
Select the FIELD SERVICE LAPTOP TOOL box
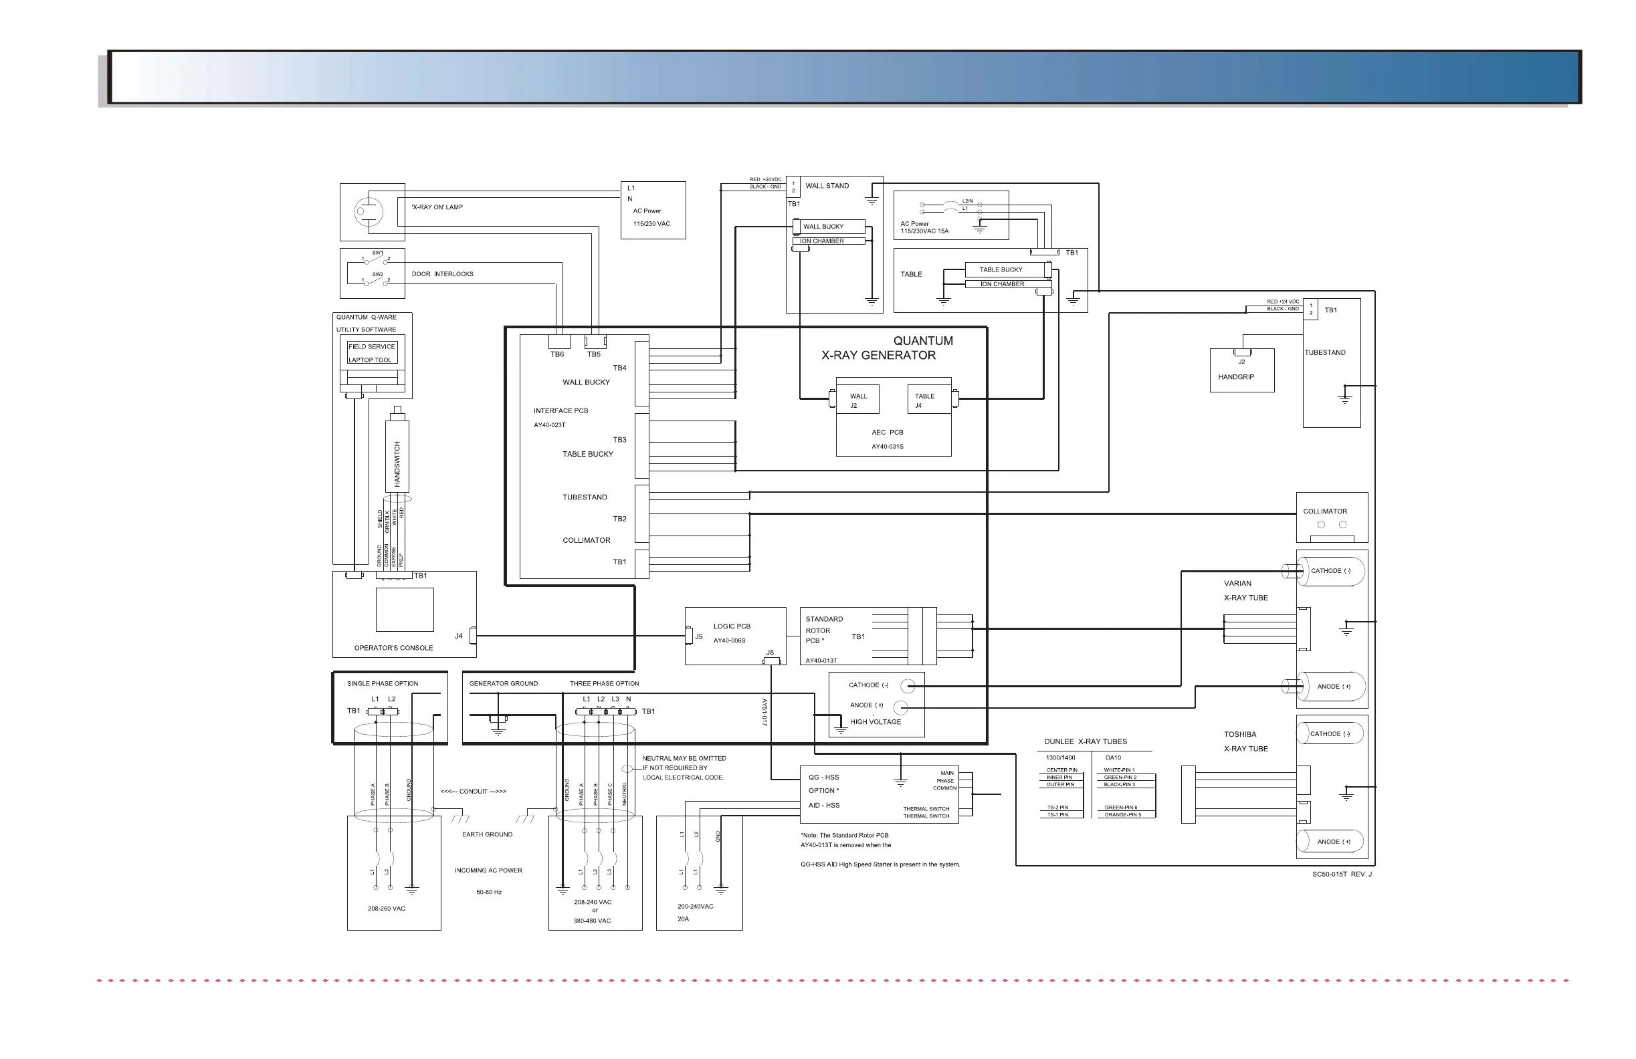point(371,353)
